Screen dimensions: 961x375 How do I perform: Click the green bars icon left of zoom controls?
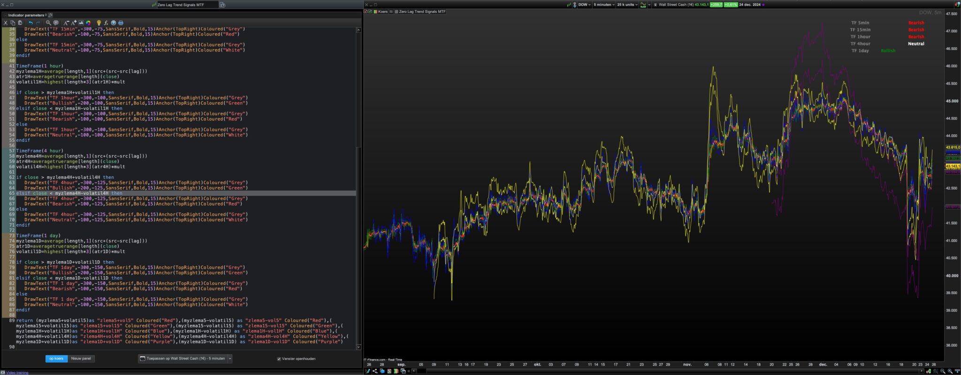click(929, 371)
